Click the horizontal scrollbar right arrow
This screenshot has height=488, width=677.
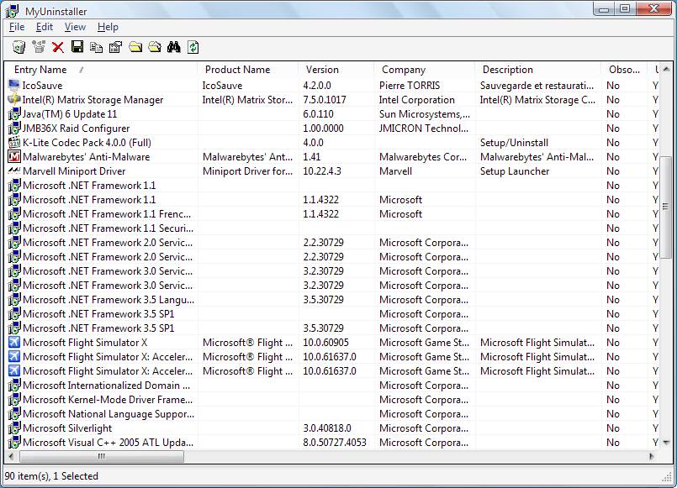click(x=652, y=456)
